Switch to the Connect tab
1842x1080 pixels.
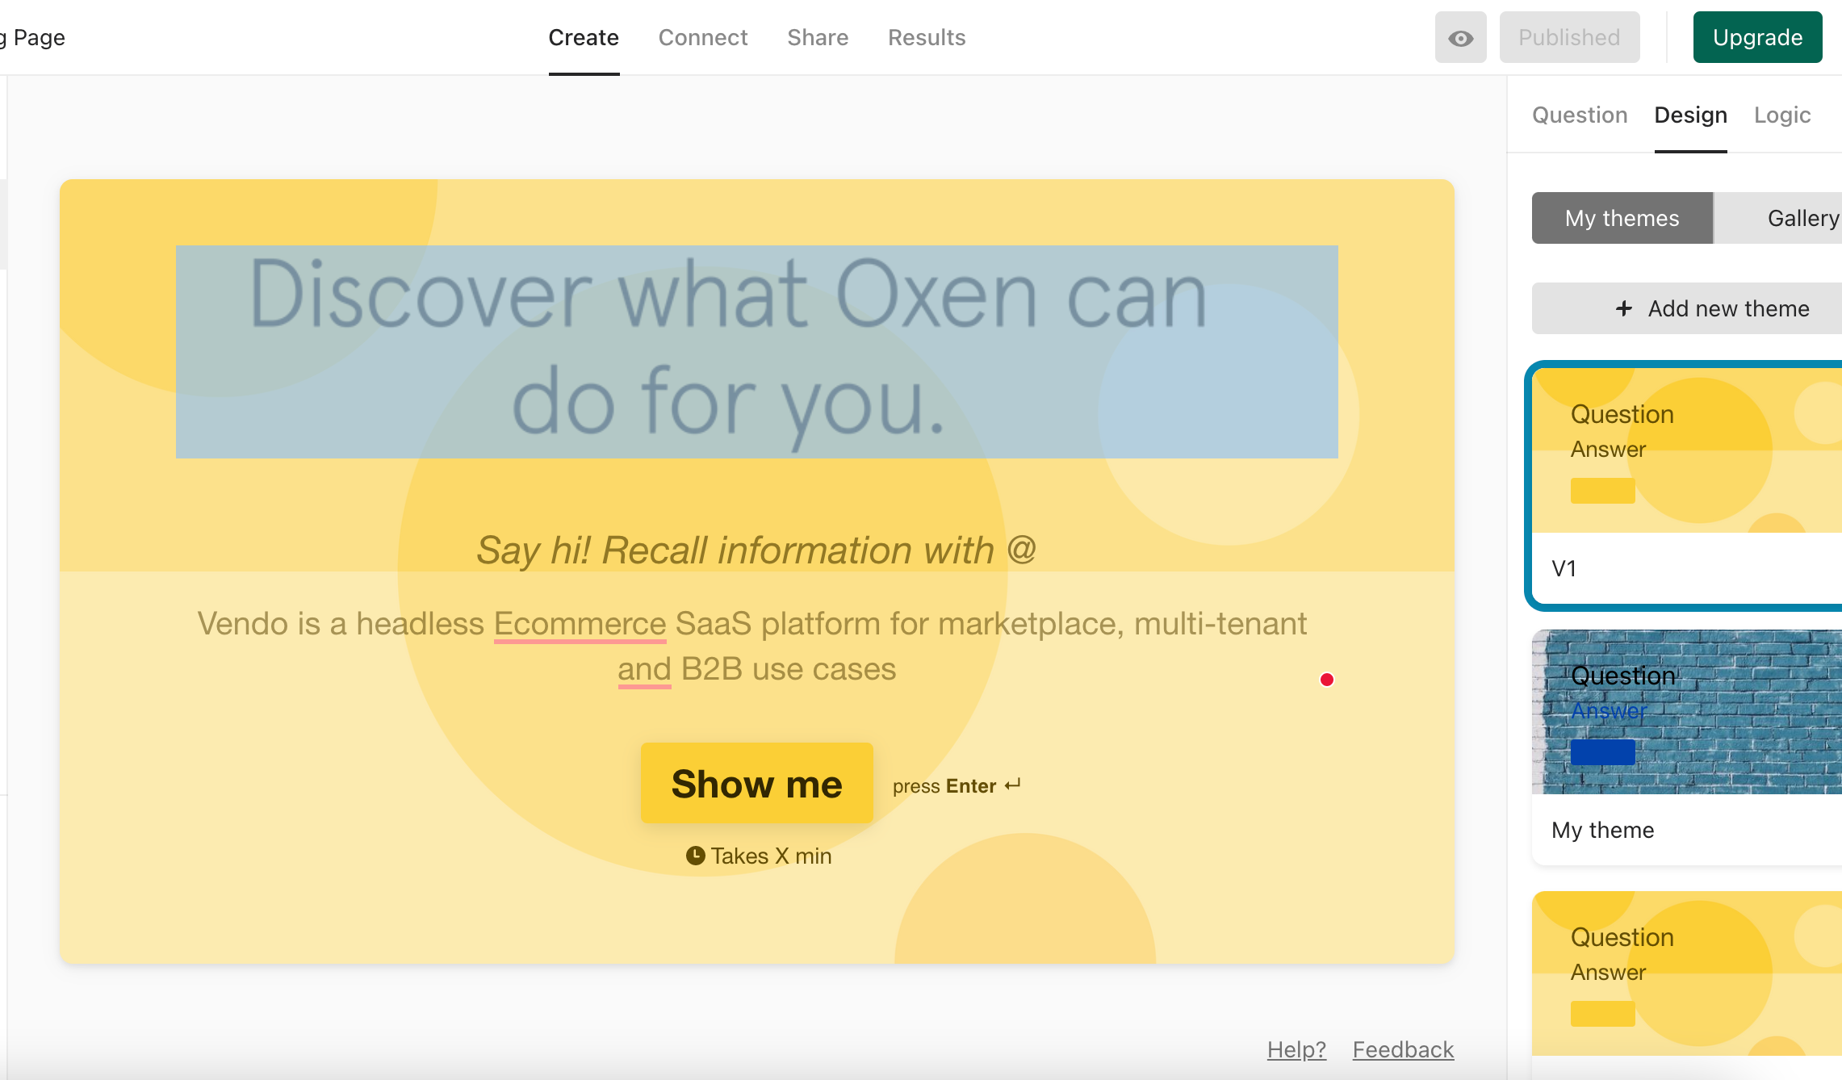tap(703, 37)
